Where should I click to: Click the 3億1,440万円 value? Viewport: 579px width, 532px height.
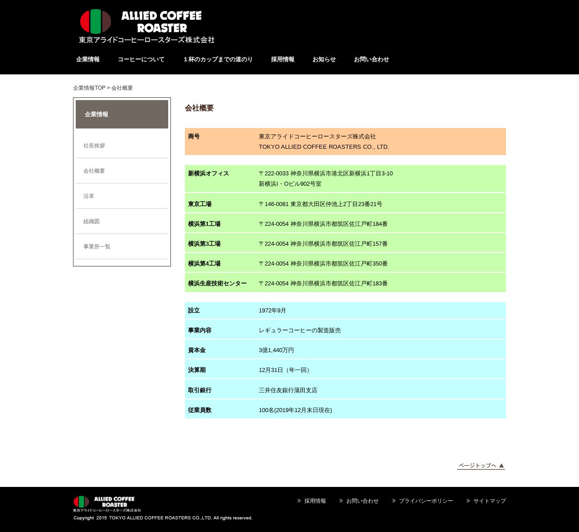276,350
